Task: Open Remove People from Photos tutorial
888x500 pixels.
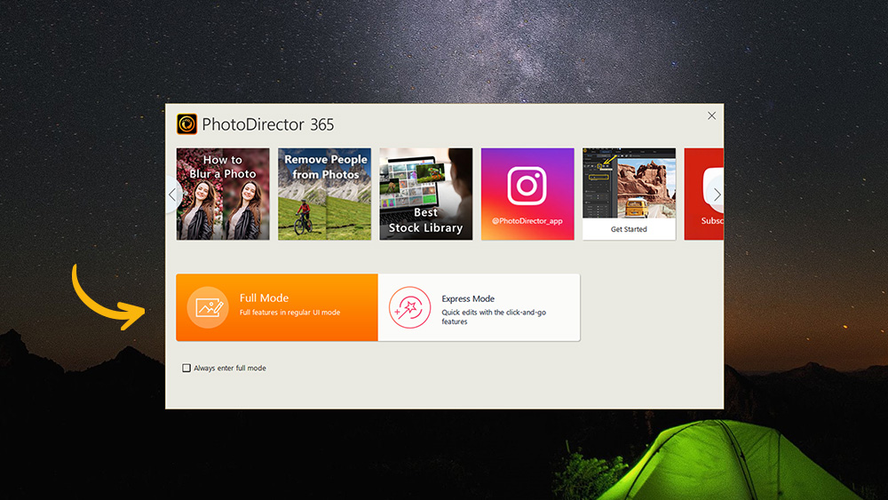Action: (x=324, y=194)
